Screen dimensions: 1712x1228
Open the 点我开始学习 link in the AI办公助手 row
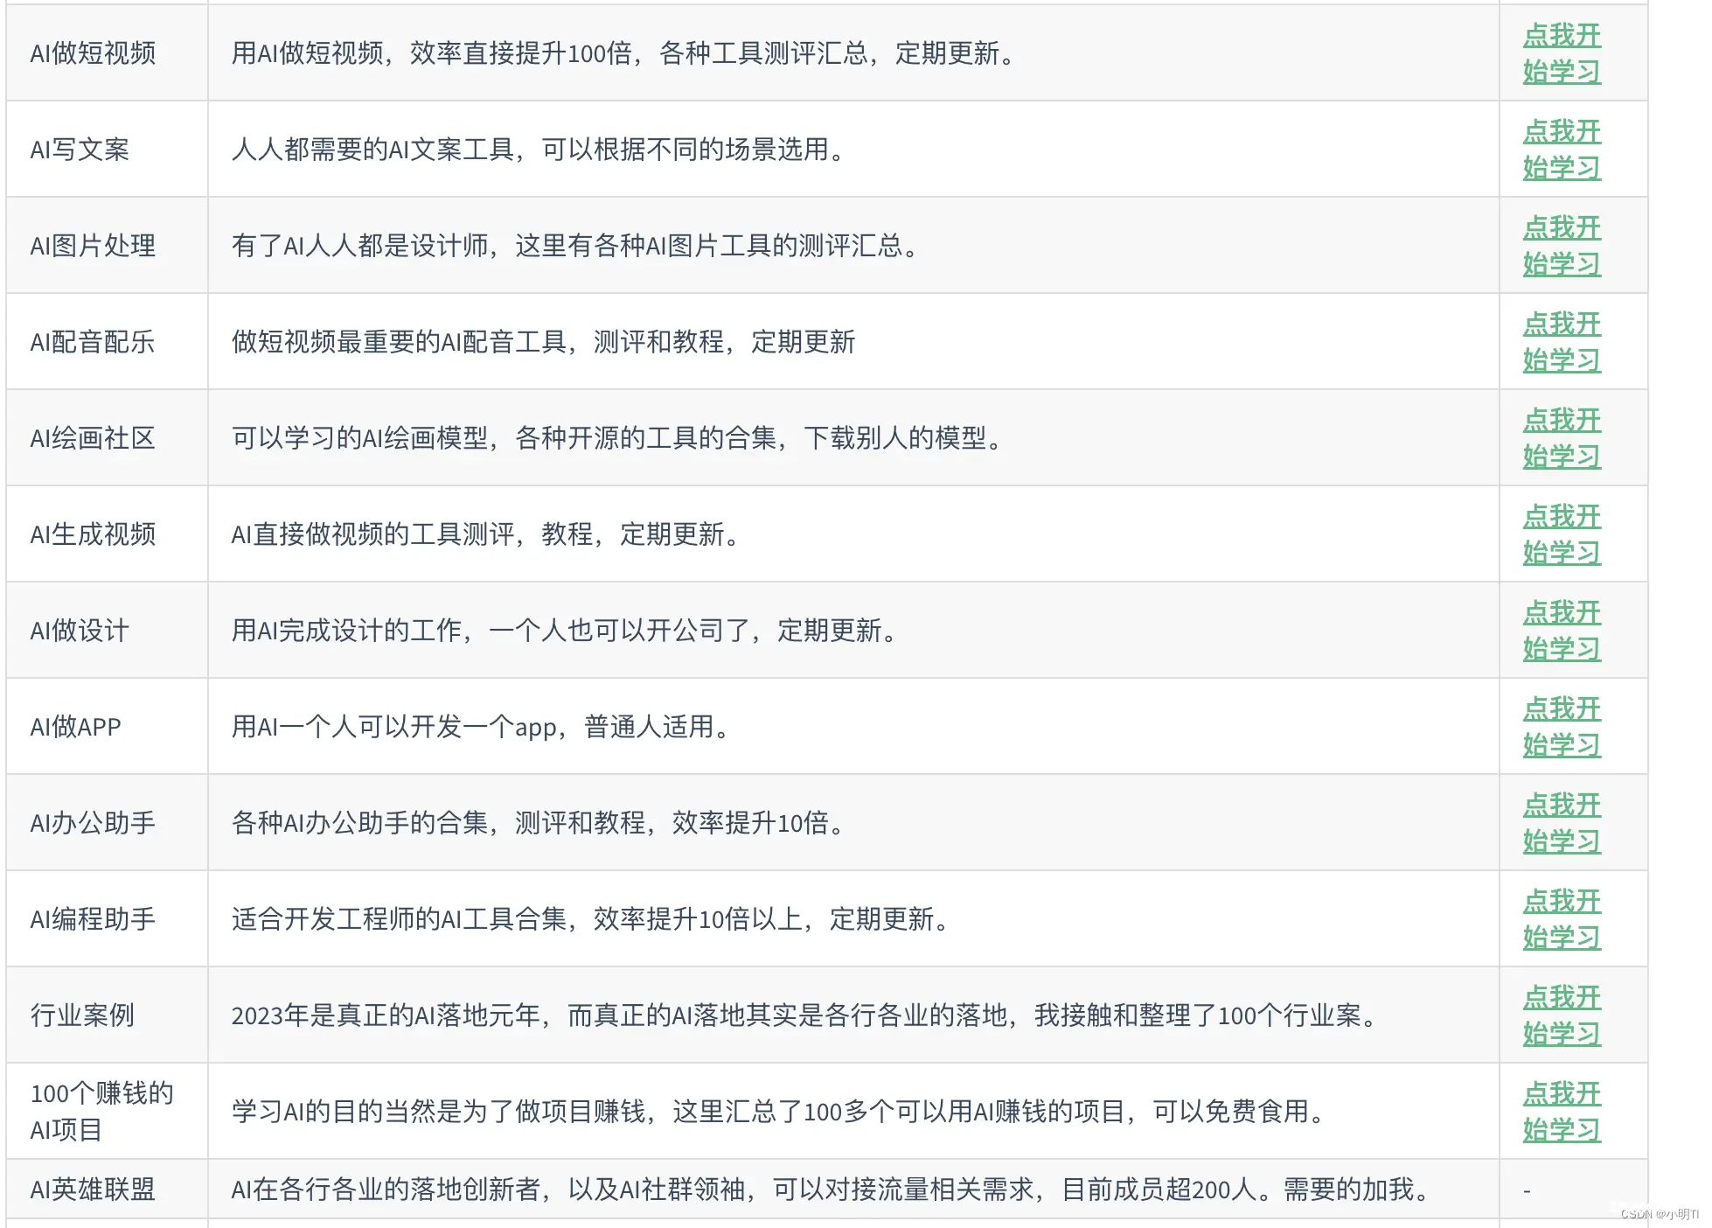click(1562, 823)
